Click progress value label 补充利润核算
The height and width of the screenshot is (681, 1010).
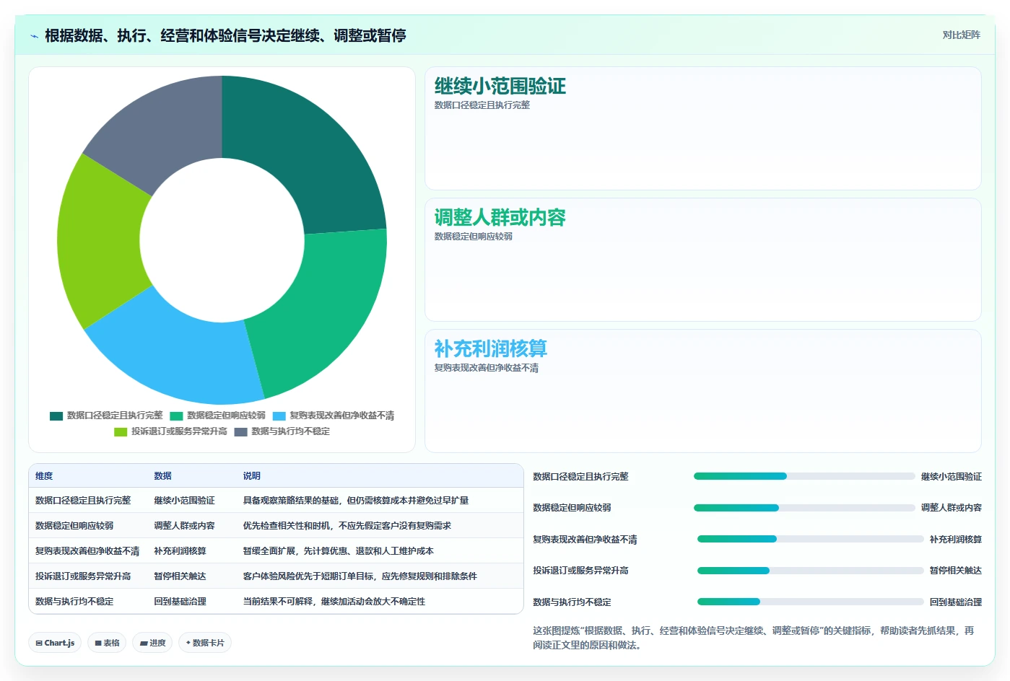click(x=956, y=540)
